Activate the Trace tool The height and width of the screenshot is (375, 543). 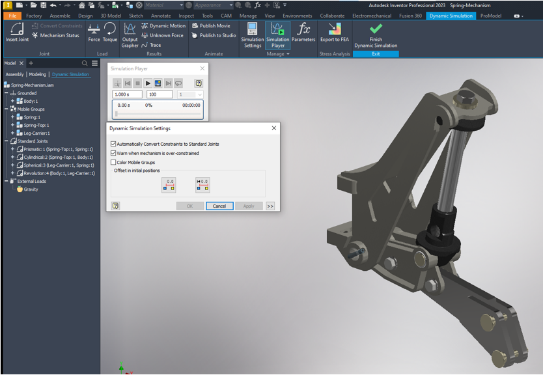(151, 45)
